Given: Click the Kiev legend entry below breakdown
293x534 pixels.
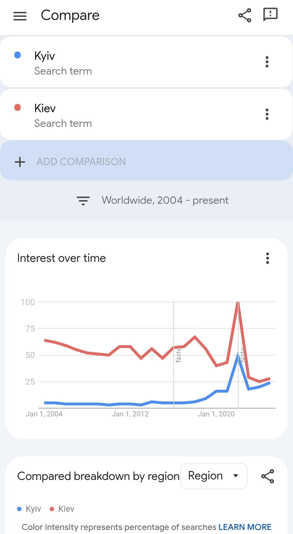Looking at the screenshot, I should pos(62,509).
